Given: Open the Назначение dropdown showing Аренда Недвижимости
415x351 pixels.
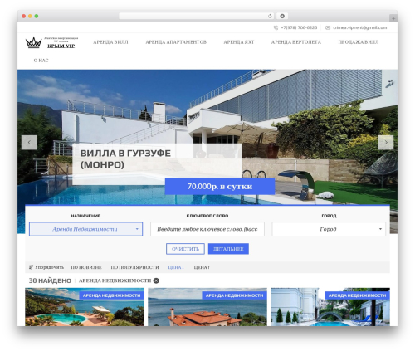Looking at the screenshot, I should 85,229.
